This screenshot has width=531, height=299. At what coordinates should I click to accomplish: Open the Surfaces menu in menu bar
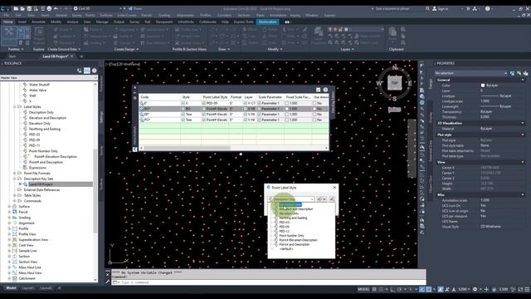[x=106, y=15]
